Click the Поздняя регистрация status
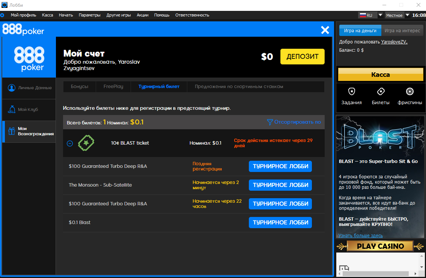This screenshot has width=426, height=278. 207,166
